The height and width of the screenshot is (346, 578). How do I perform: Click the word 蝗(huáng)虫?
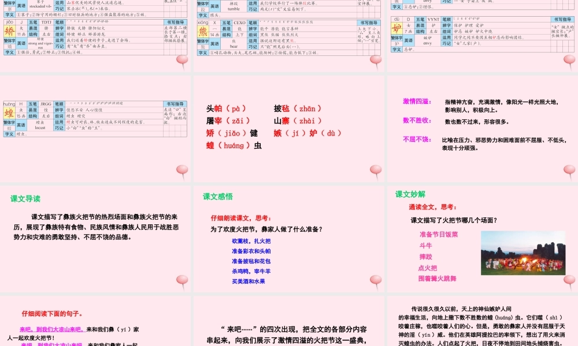point(234,145)
